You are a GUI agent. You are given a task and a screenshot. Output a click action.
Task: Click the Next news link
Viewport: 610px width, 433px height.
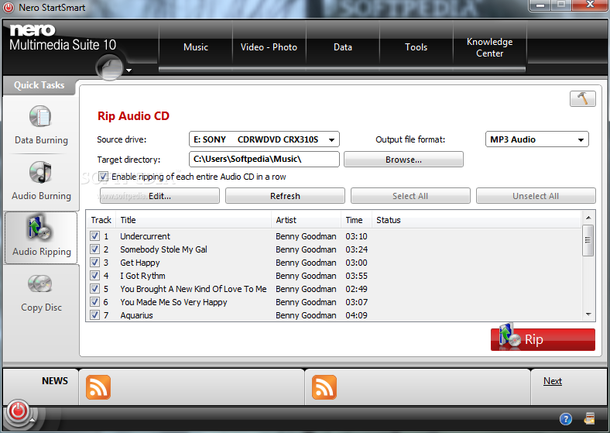coord(553,381)
